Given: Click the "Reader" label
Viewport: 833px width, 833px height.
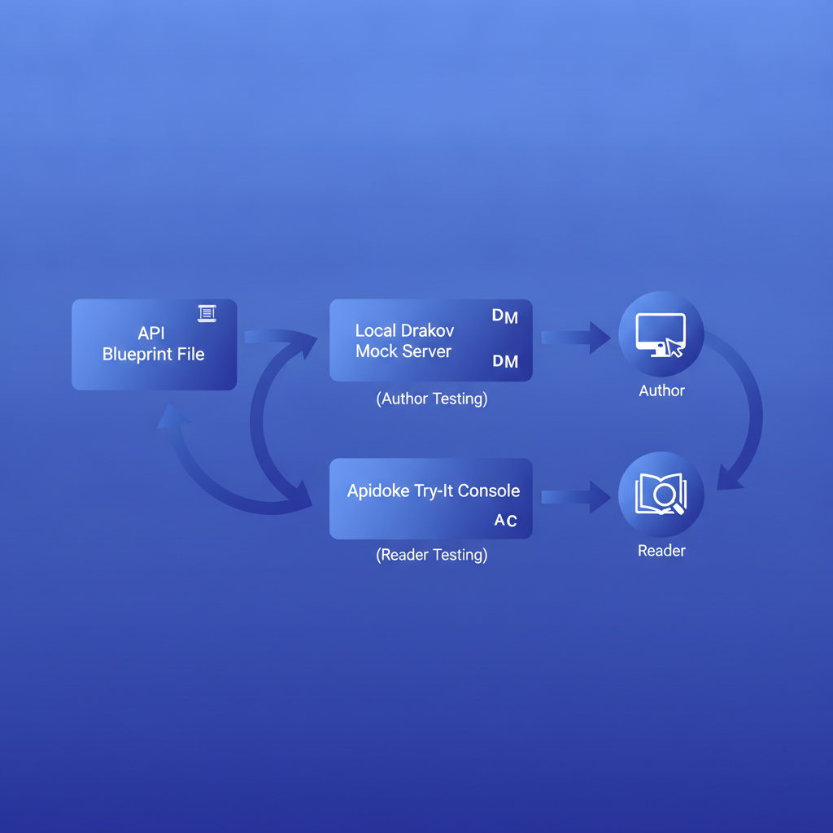Looking at the screenshot, I should 661,551.
